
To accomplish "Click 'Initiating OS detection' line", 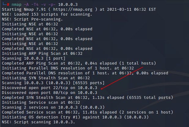I will pyautogui.click(x=75, y=117).
